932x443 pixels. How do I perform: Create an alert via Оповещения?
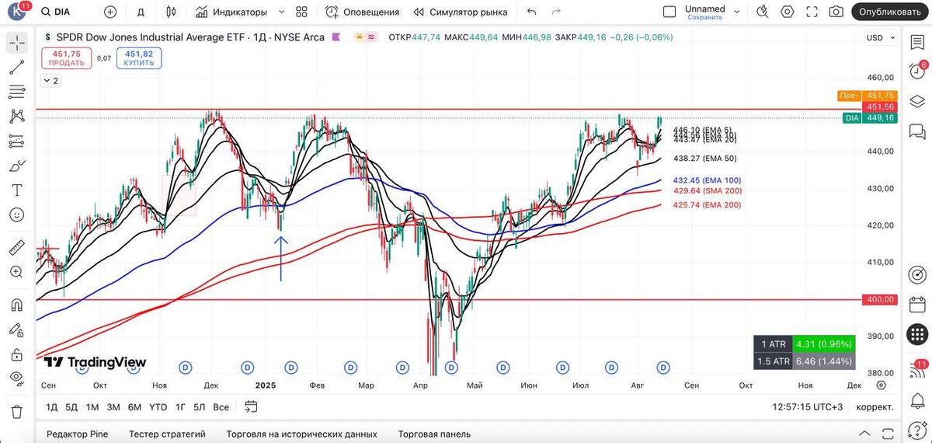(x=362, y=12)
